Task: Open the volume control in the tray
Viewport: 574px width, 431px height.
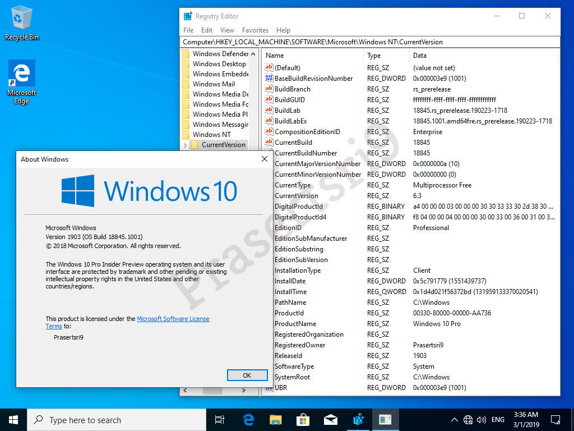Action: click(482, 420)
